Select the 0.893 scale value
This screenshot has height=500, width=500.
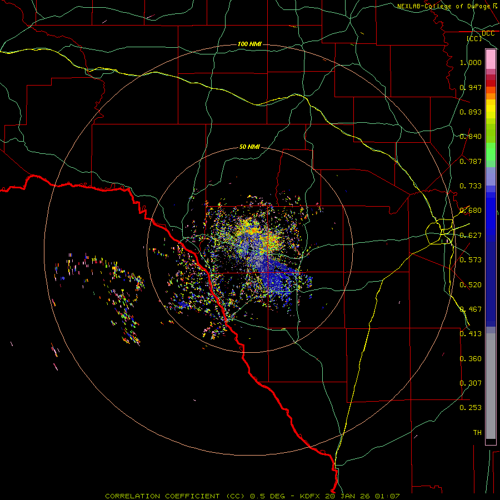click(x=471, y=112)
